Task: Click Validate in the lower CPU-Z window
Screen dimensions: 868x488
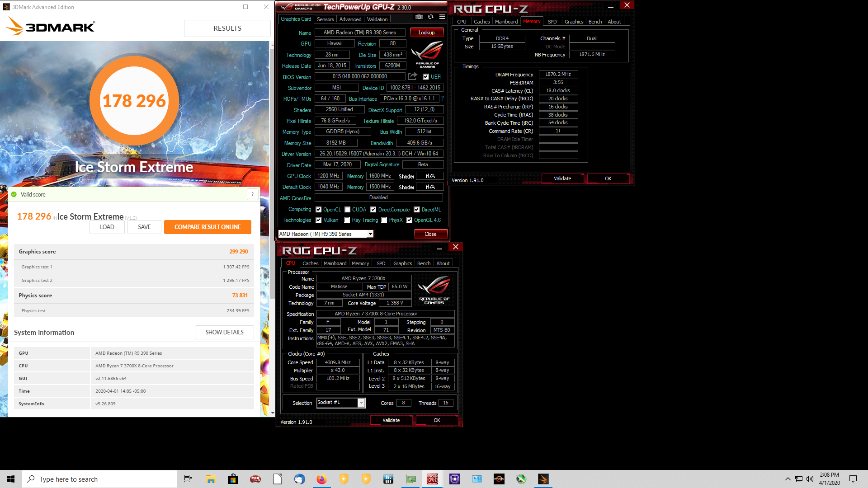Action: 391,420
